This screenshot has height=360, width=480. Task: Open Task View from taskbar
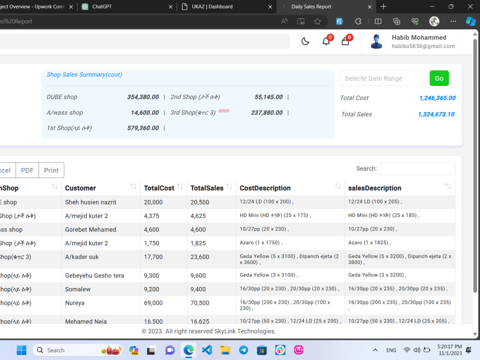click(151, 350)
